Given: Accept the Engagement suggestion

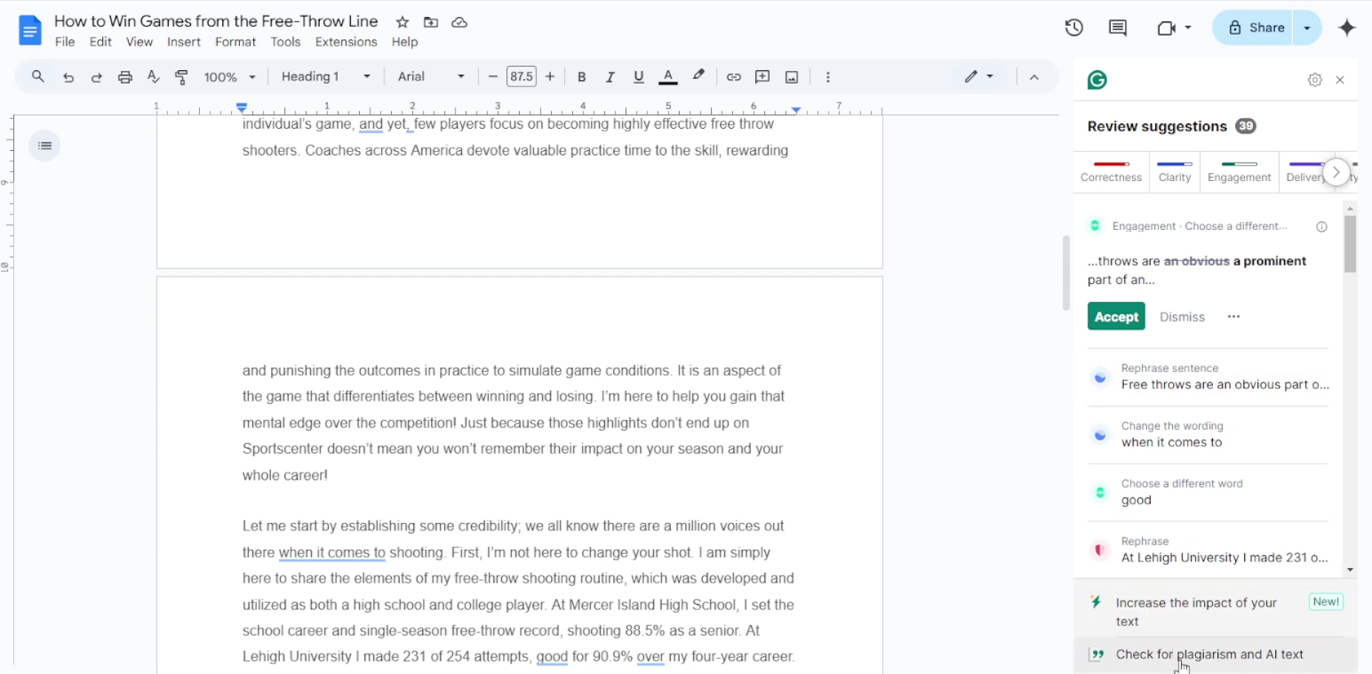Looking at the screenshot, I should pos(1116,316).
